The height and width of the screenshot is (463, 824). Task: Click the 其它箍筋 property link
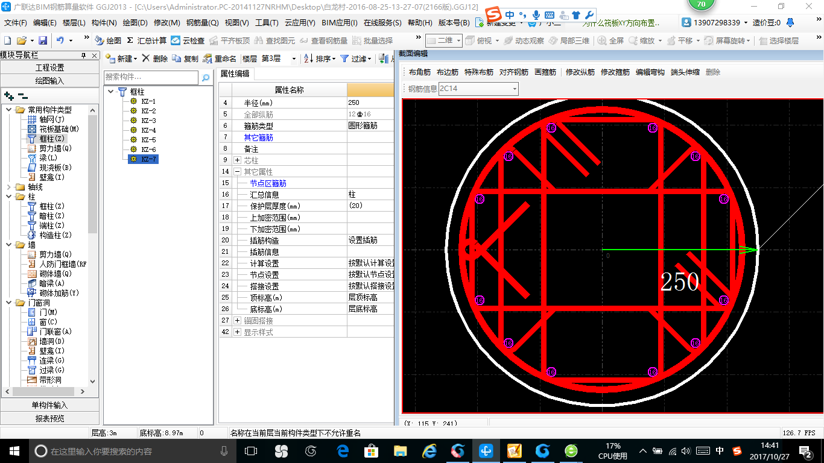[x=258, y=137]
